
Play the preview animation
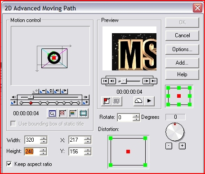point(149,101)
